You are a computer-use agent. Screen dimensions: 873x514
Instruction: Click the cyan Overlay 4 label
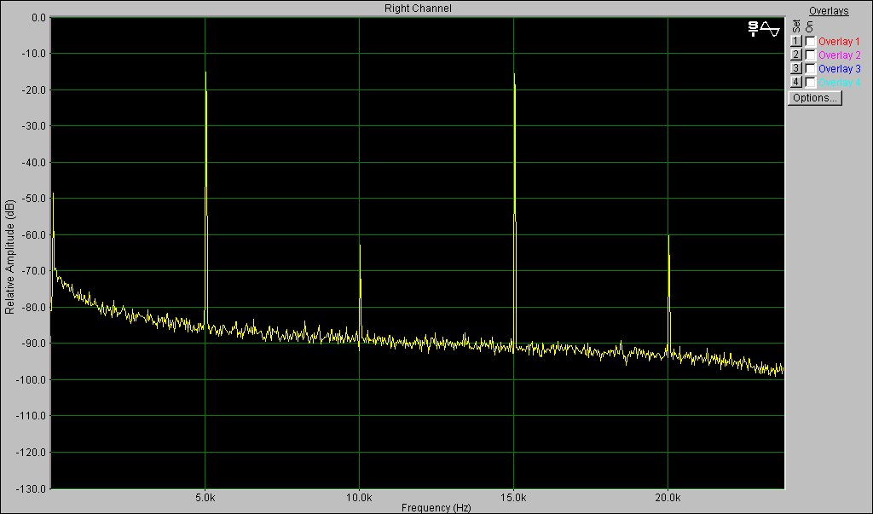[839, 83]
